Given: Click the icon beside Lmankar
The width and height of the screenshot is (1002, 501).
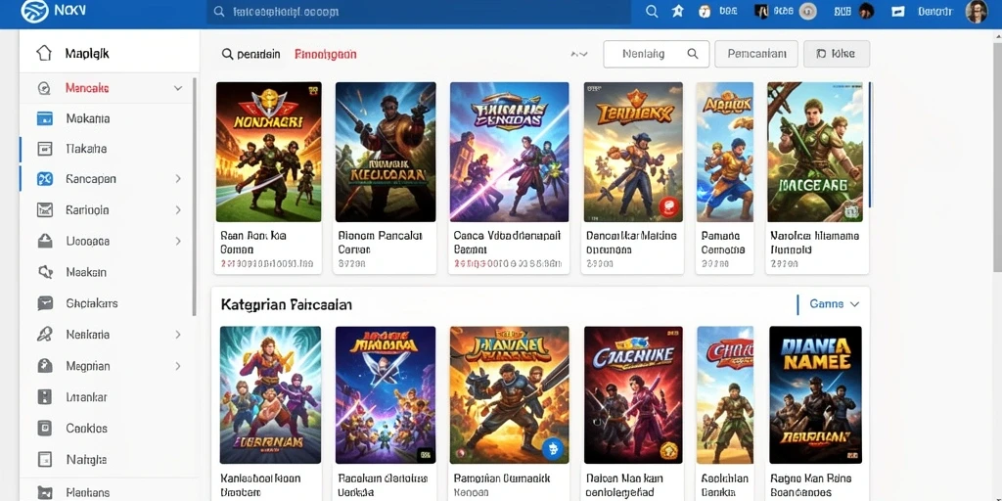Looking at the screenshot, I should coord(45,397).
